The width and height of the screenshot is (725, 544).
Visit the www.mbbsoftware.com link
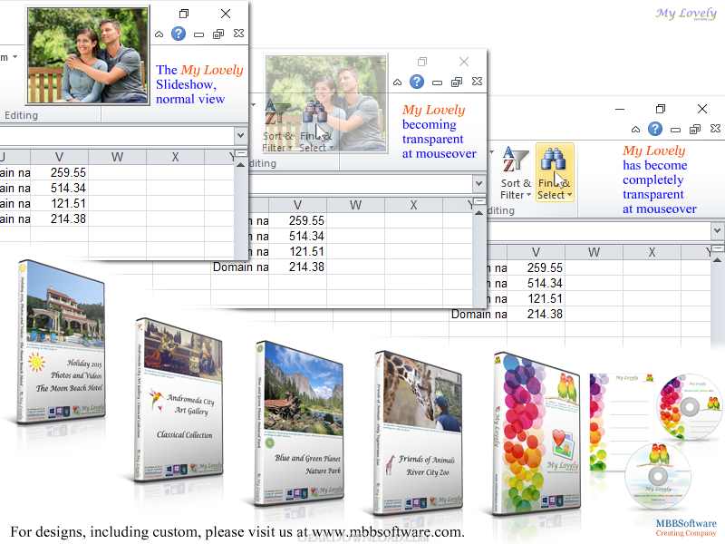click(388, 532)
